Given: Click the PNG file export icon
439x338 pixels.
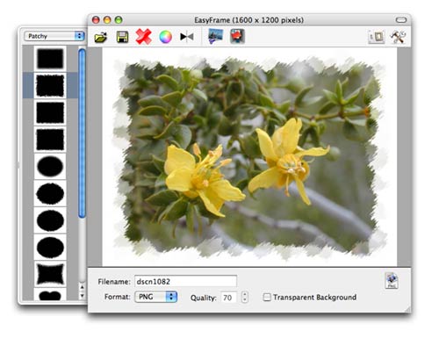Looking at the screenshot, I should [392, 281].
